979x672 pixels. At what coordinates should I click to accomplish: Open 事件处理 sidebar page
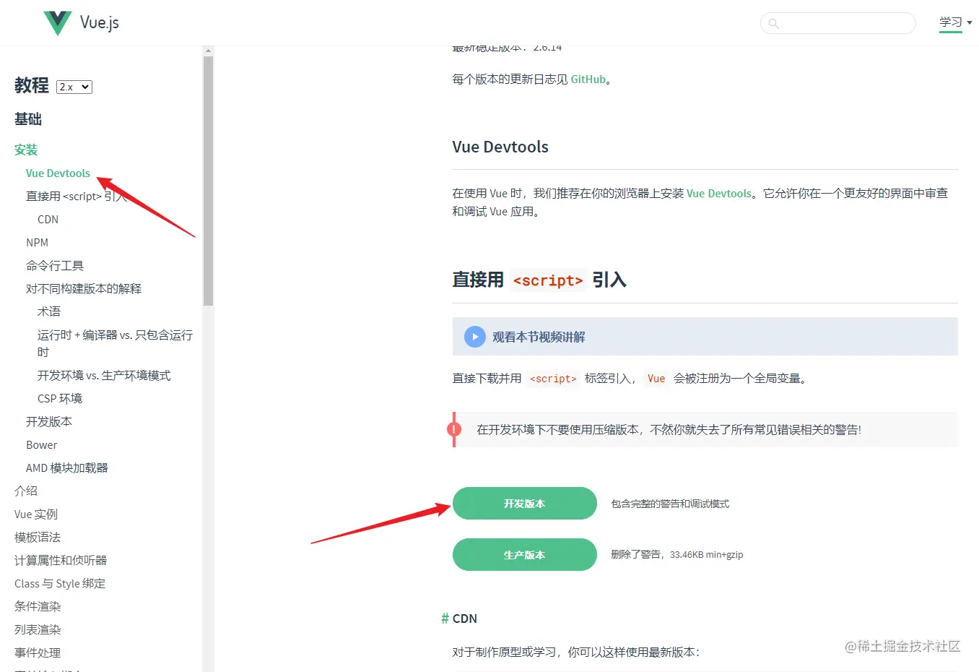38,653
